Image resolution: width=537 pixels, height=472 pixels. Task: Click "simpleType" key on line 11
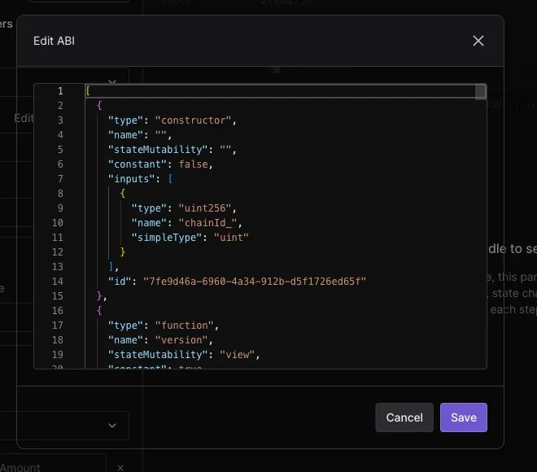pos(166,238)
